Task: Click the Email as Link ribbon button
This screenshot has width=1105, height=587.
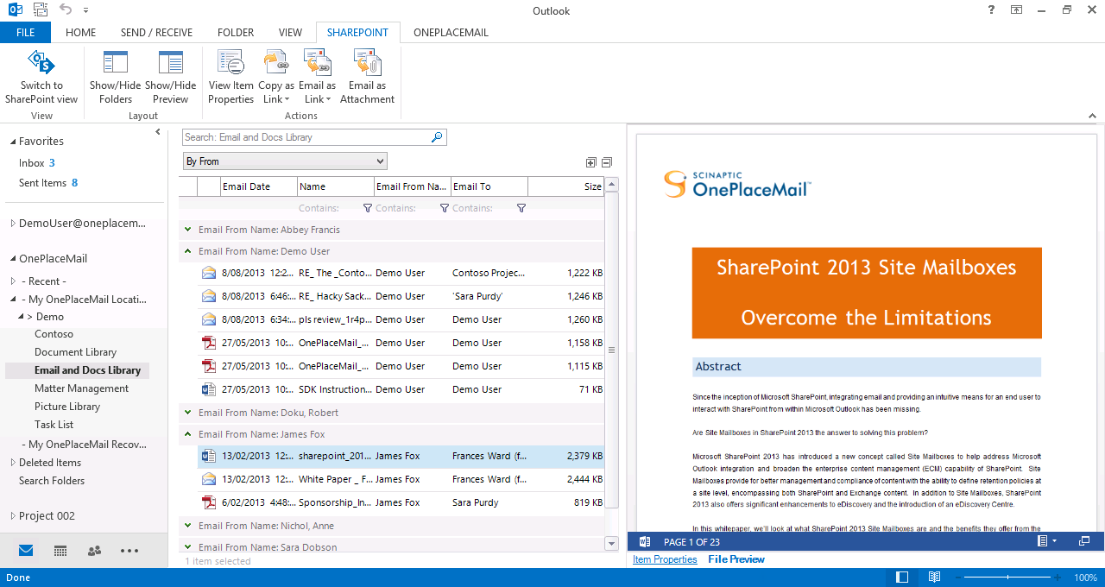Action: point(317,77)
